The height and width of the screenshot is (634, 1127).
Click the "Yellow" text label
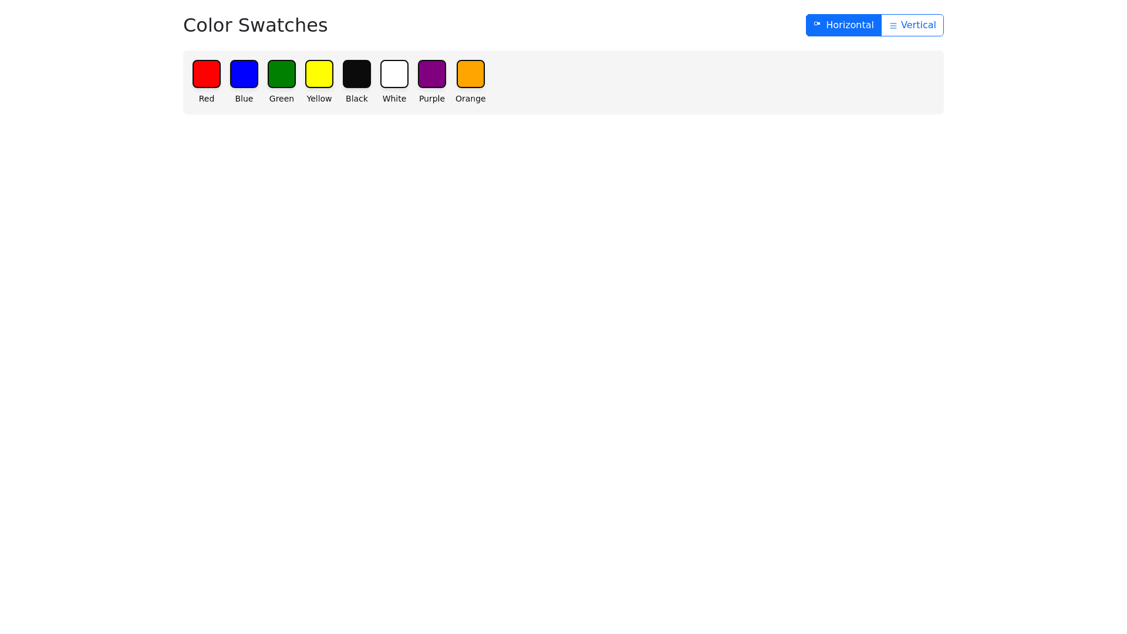point(319,99)
